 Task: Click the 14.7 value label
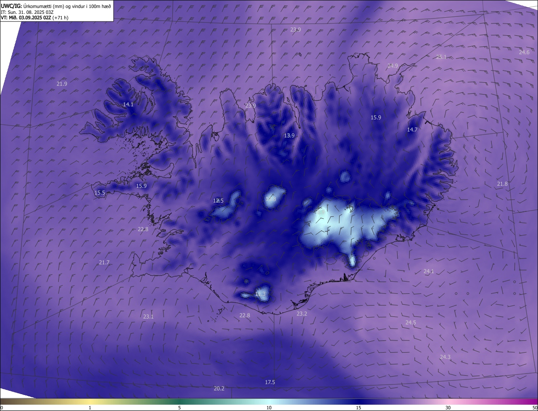tap(412, 129)
